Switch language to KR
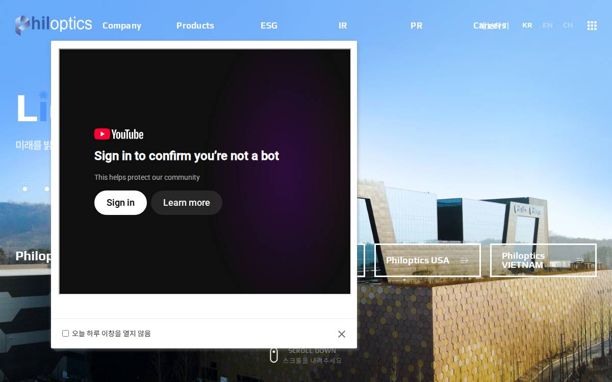This screenshot has height=382, width=612. [527, 25]
